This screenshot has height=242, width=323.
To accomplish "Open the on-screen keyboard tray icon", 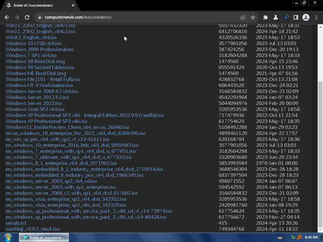I will pyautogui.click(x=280, y=238).
